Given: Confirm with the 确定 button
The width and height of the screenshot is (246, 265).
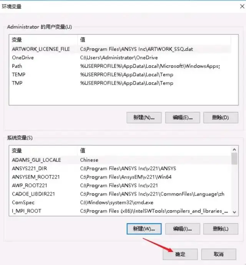Looking at the screenshot, I should tap(180, 254).
